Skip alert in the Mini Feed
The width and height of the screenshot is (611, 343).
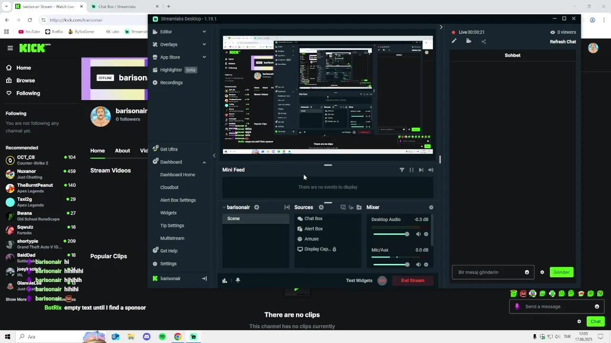pos(421,170)
